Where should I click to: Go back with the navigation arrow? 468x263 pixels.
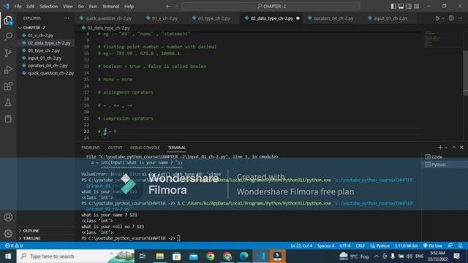pyautogui.click(x=168, y=7)
